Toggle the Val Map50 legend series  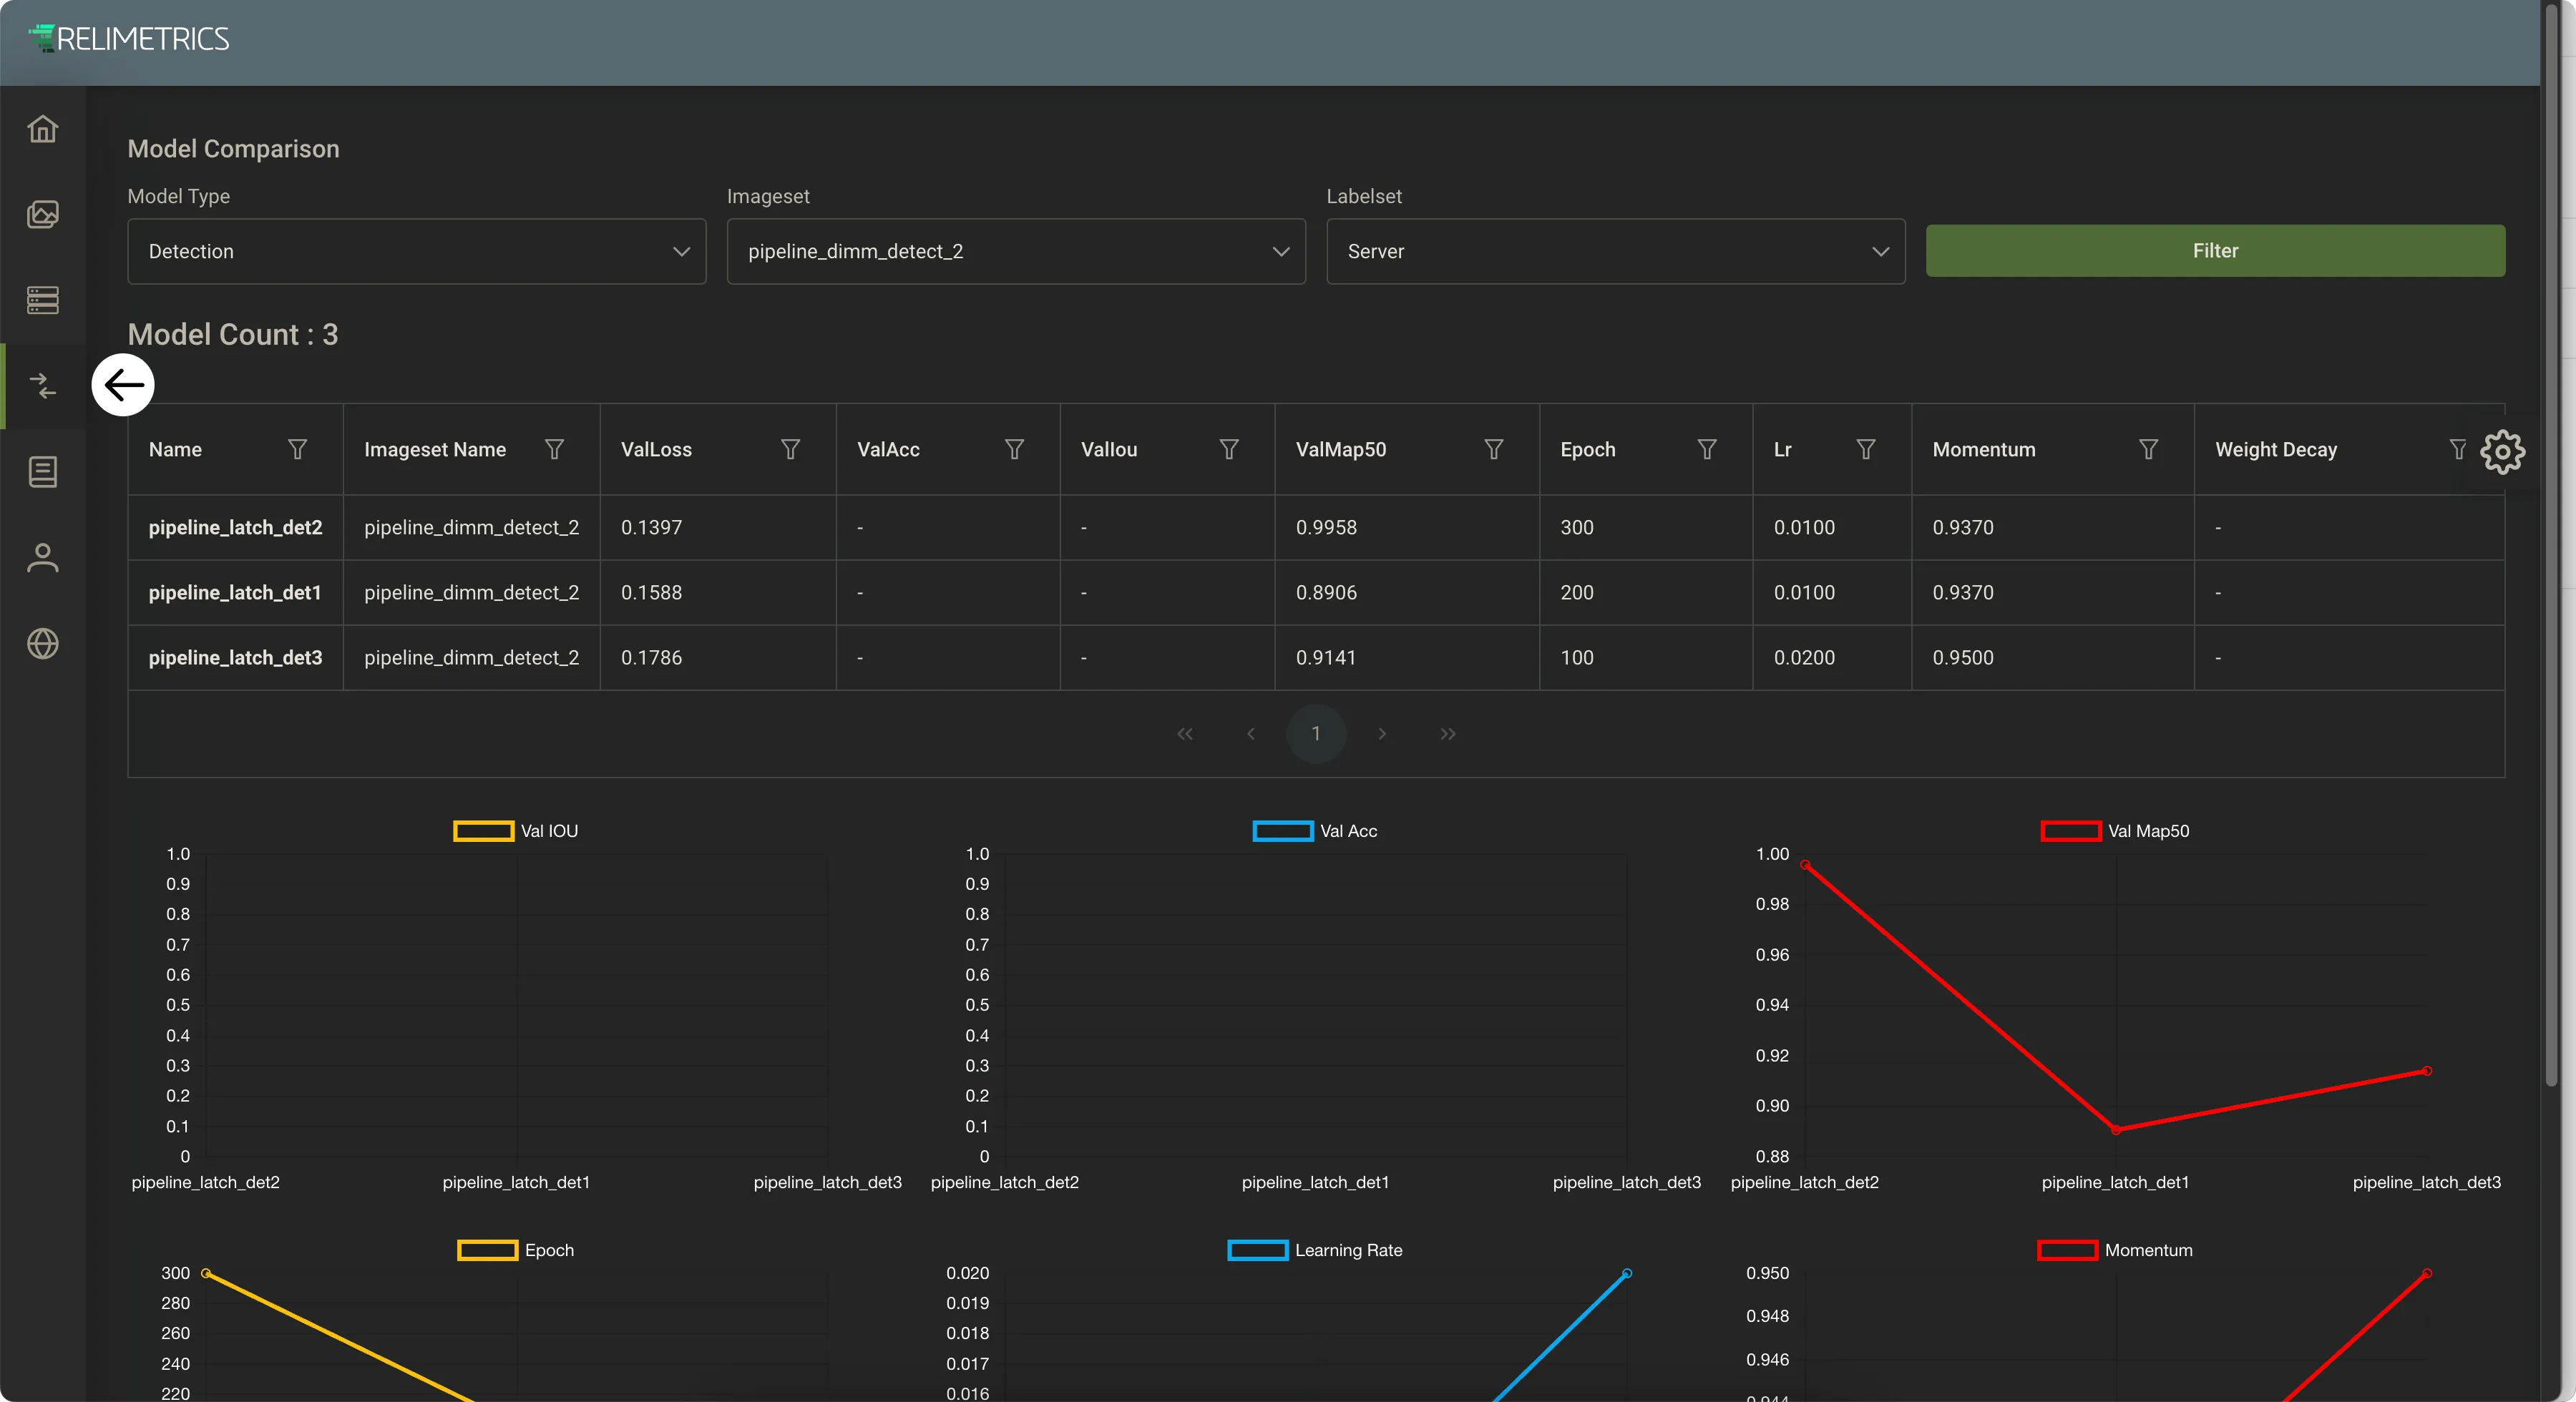(x=2114, y=831)
